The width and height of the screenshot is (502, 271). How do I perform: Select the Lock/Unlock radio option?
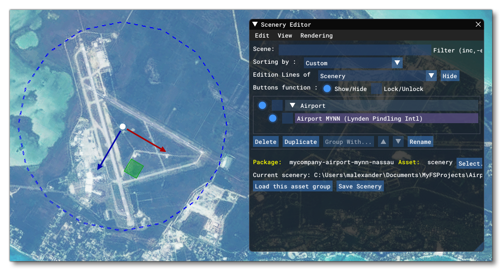[x=376, y=89]
